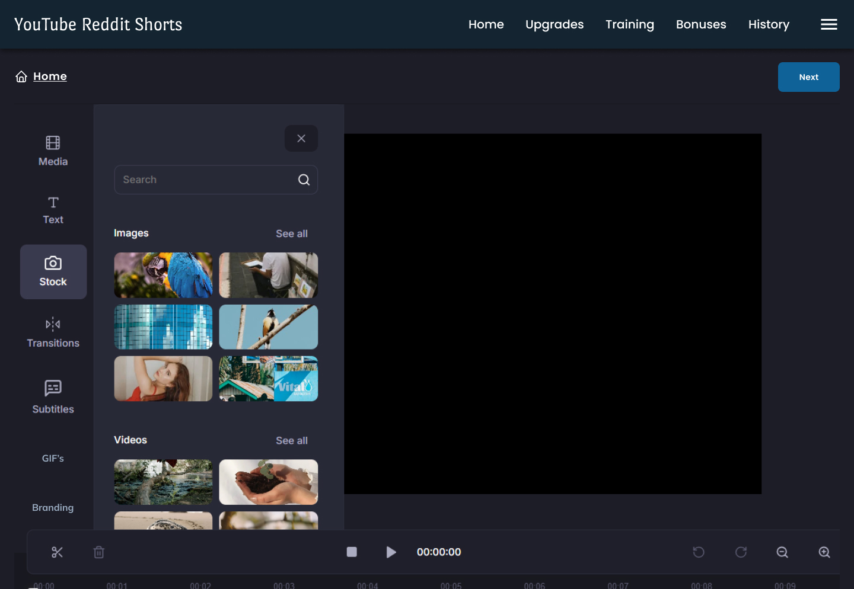This screenshot has width=854, height=589.
Task: Zoom in the timeline
Action: coord(824,552)
